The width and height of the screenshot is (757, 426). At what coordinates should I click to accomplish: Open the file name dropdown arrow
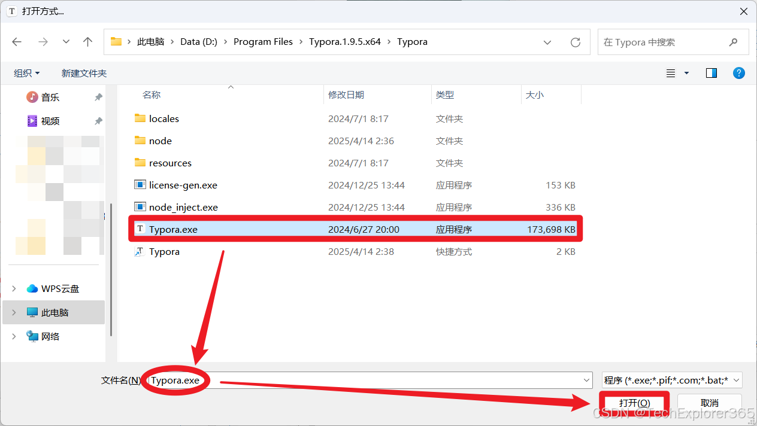[586, 380]
